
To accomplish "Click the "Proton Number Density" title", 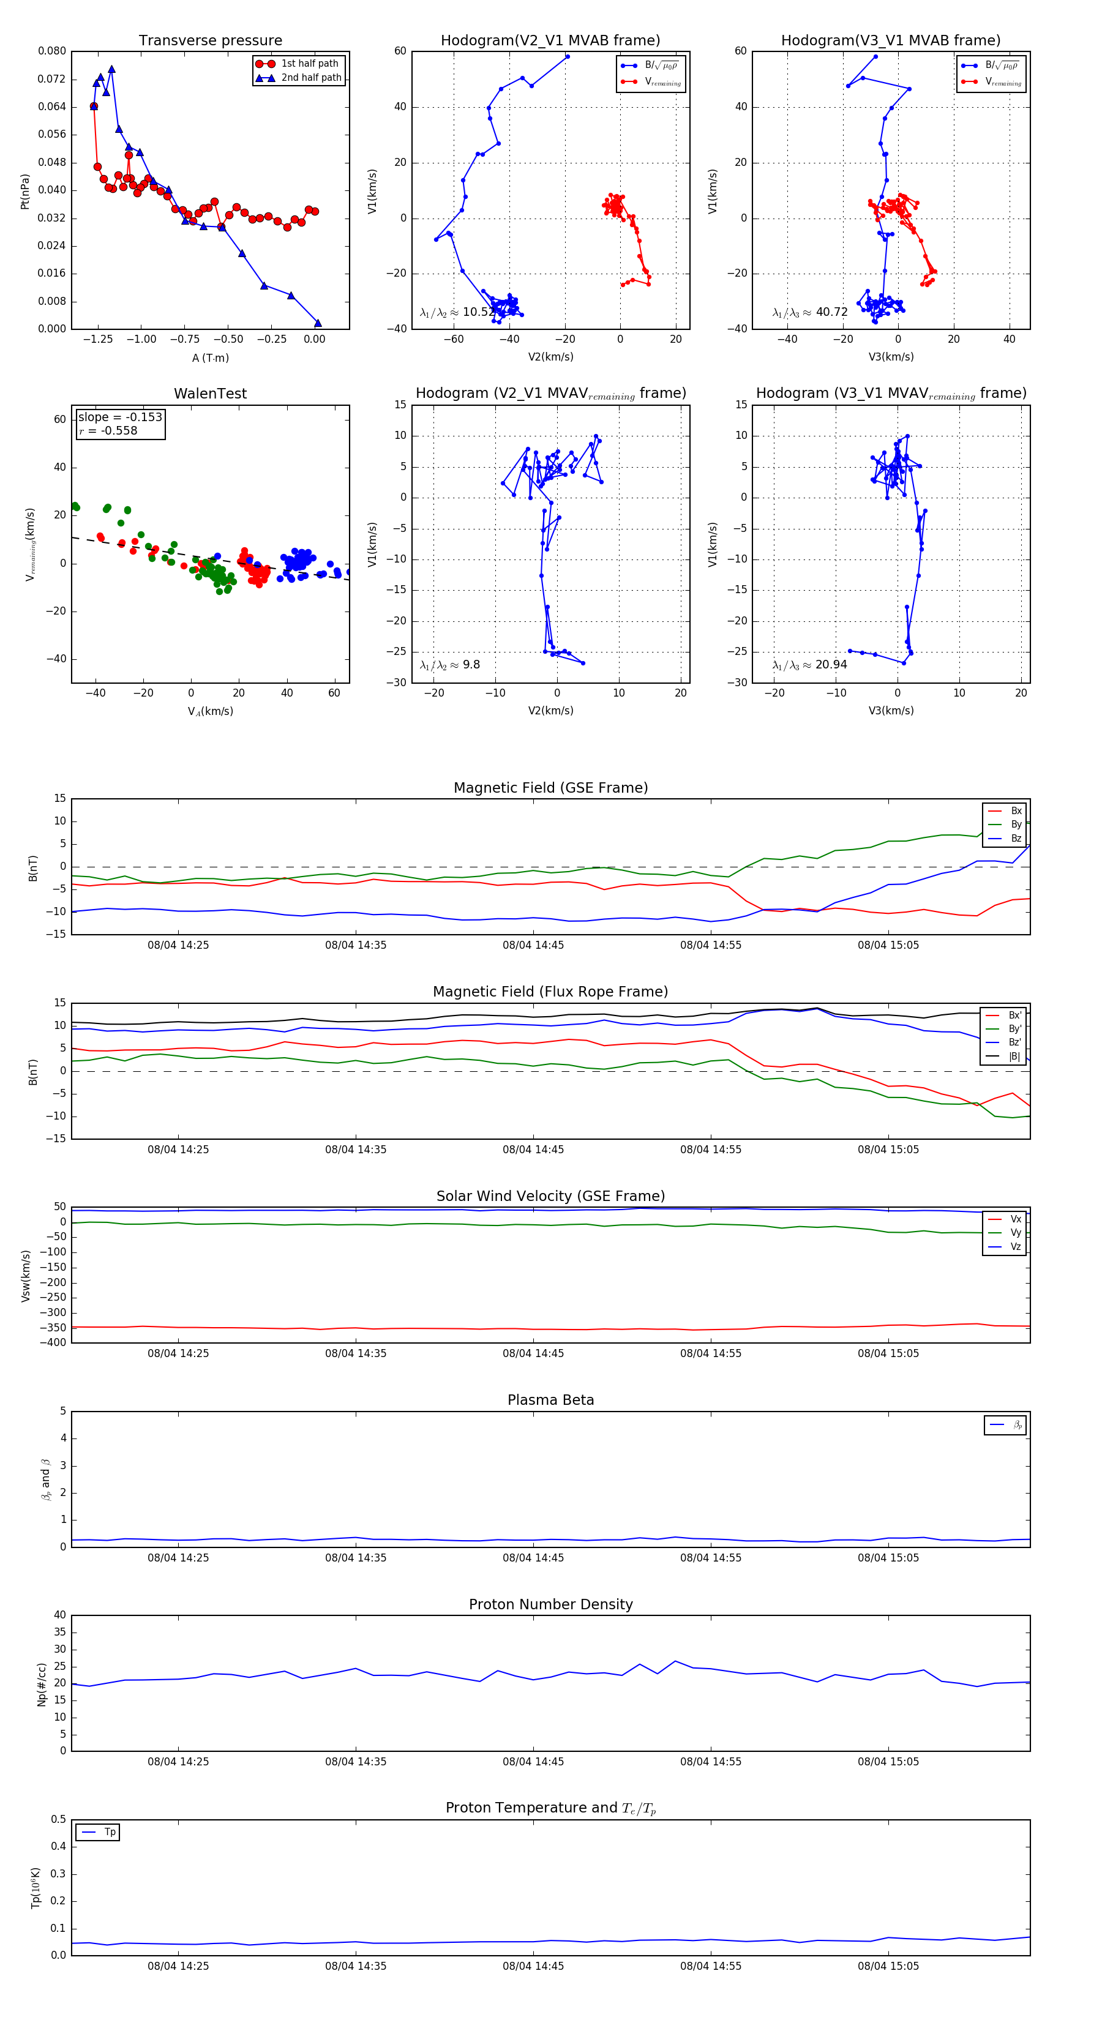I will point(550,1604).
